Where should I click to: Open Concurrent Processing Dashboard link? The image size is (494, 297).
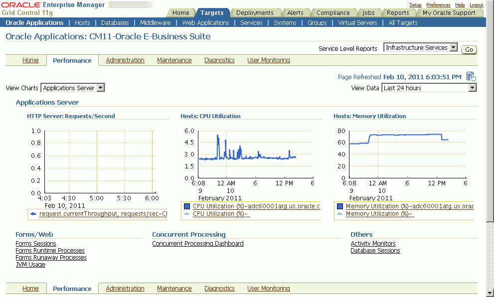click(198, 244)
